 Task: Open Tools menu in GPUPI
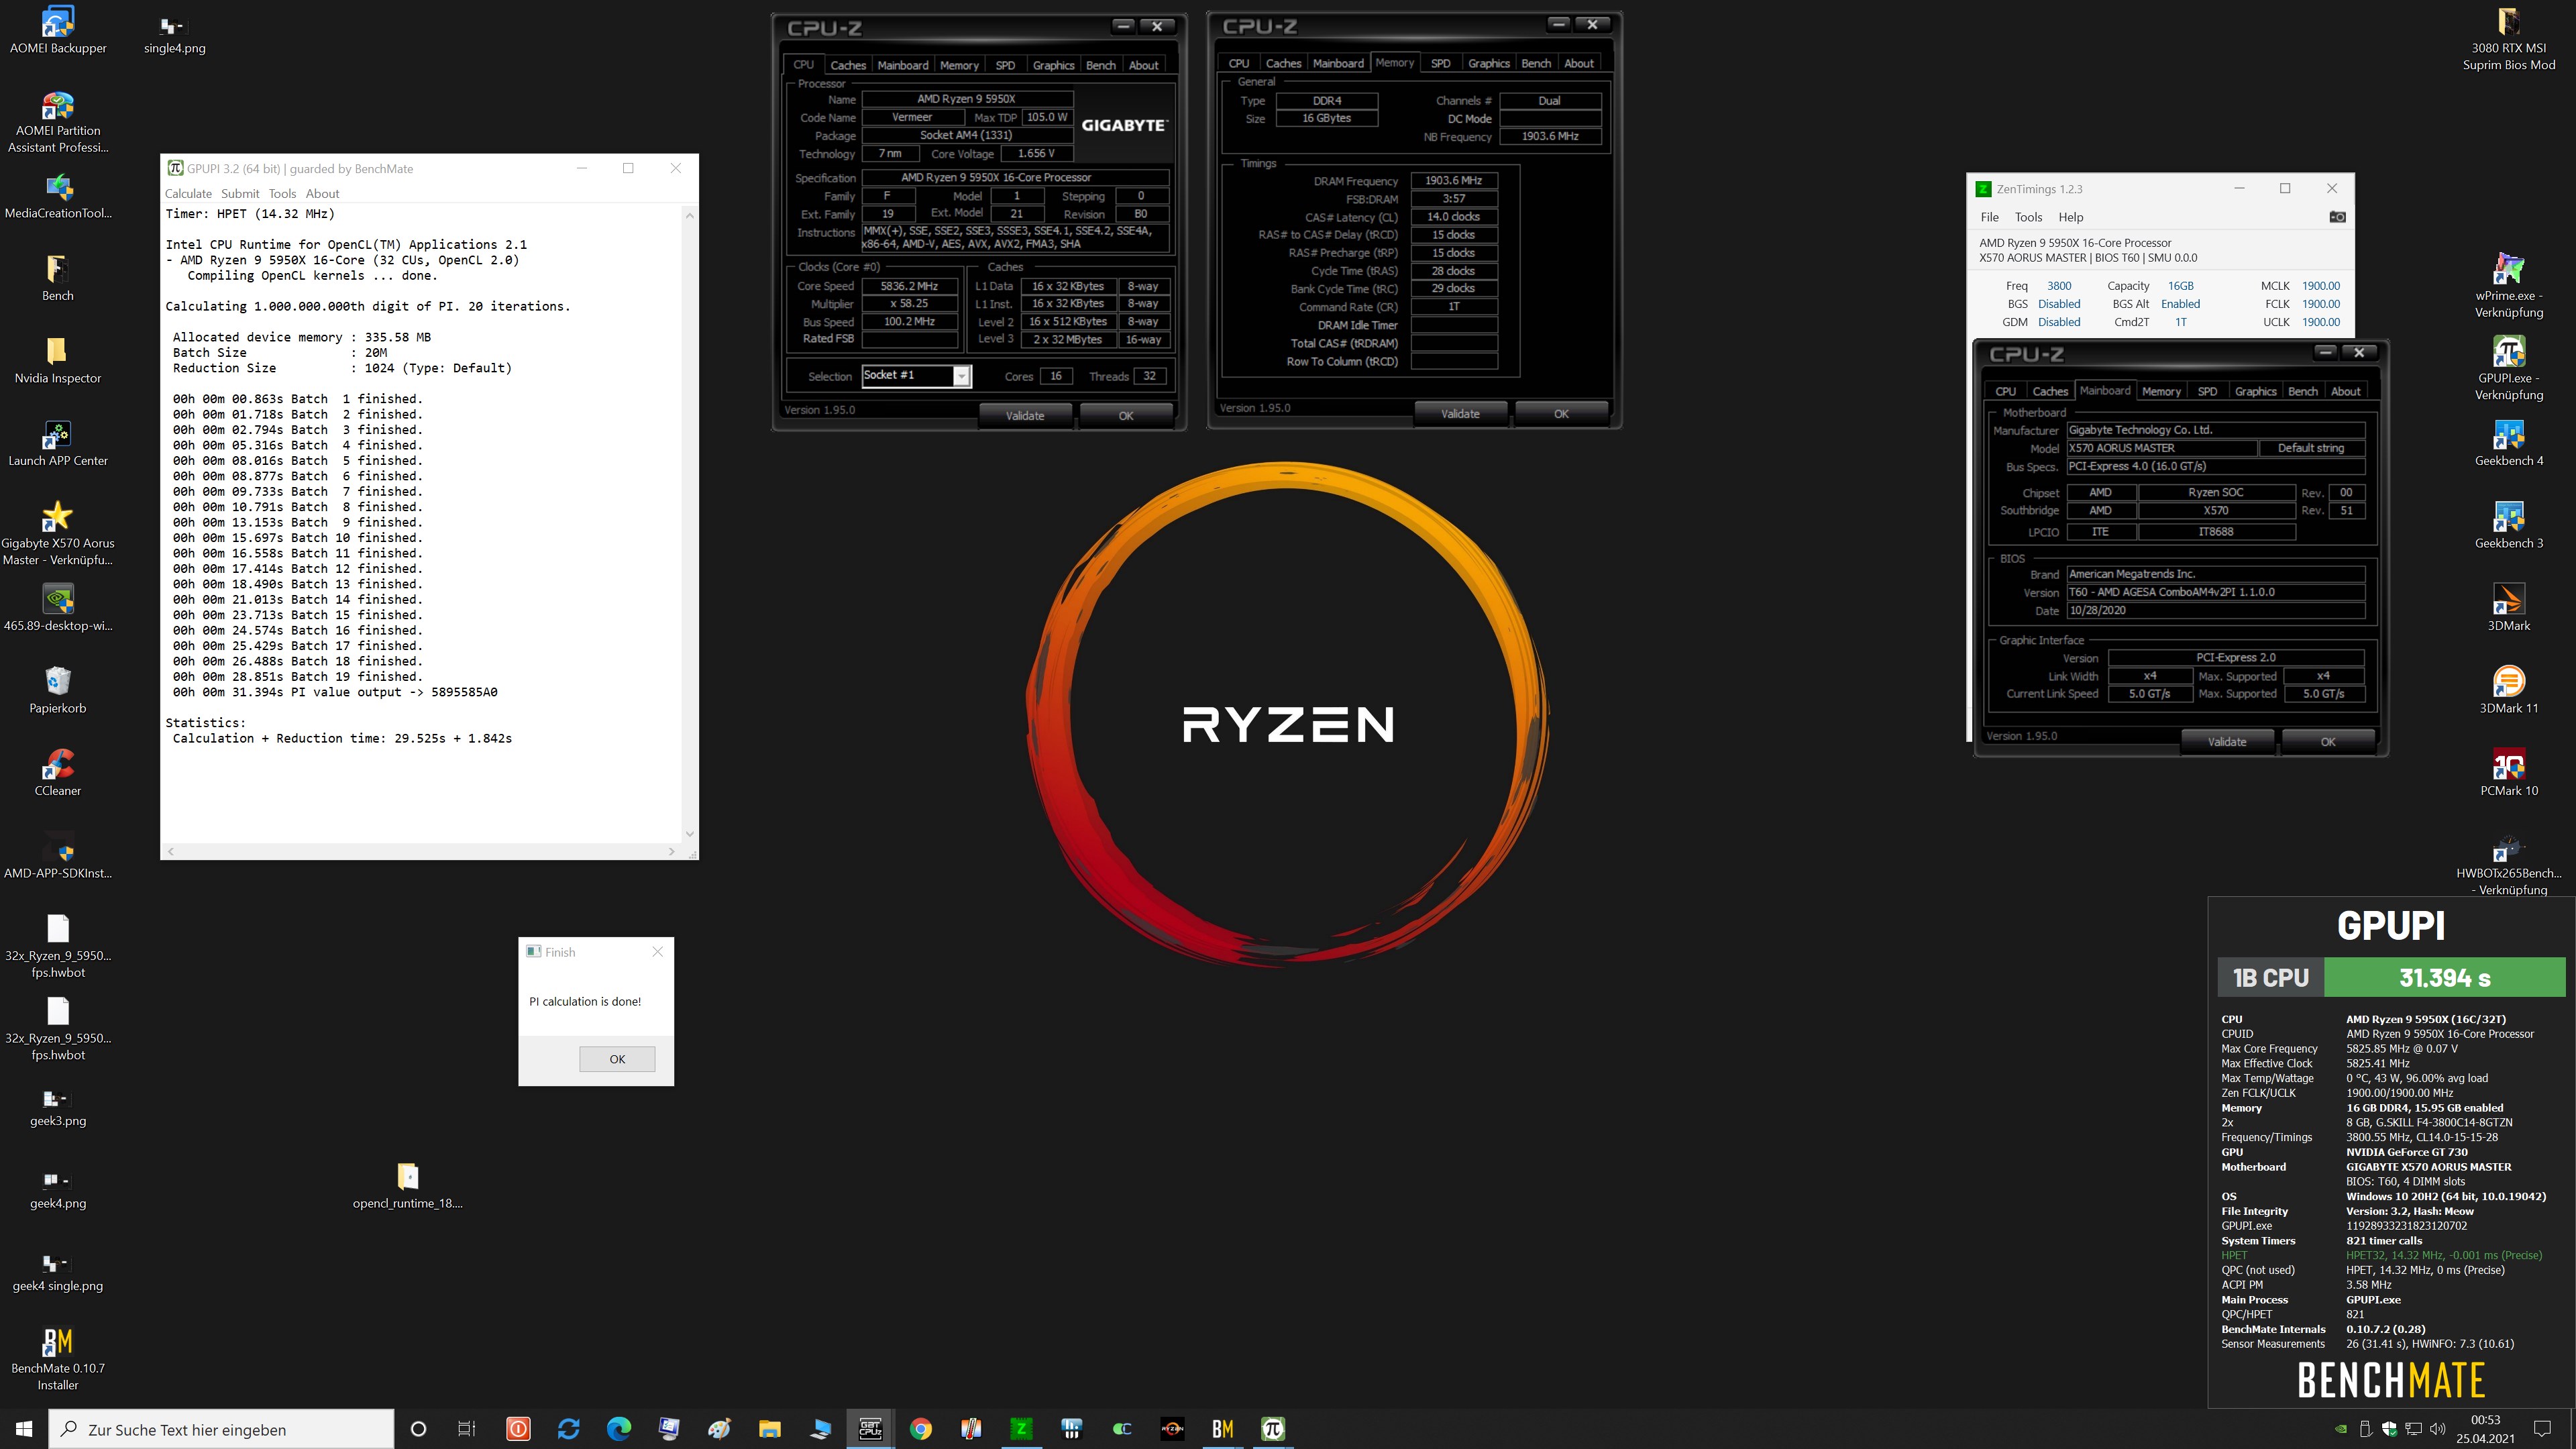click(x=282, y=193)
